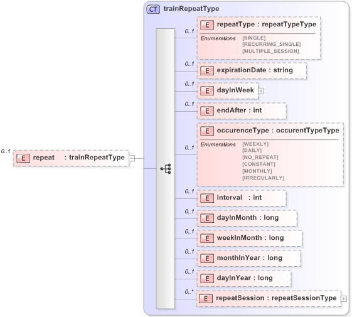Click the E icon of monthInYear element
The width and height of the screenshot is (352, 317).
point(207,259)
